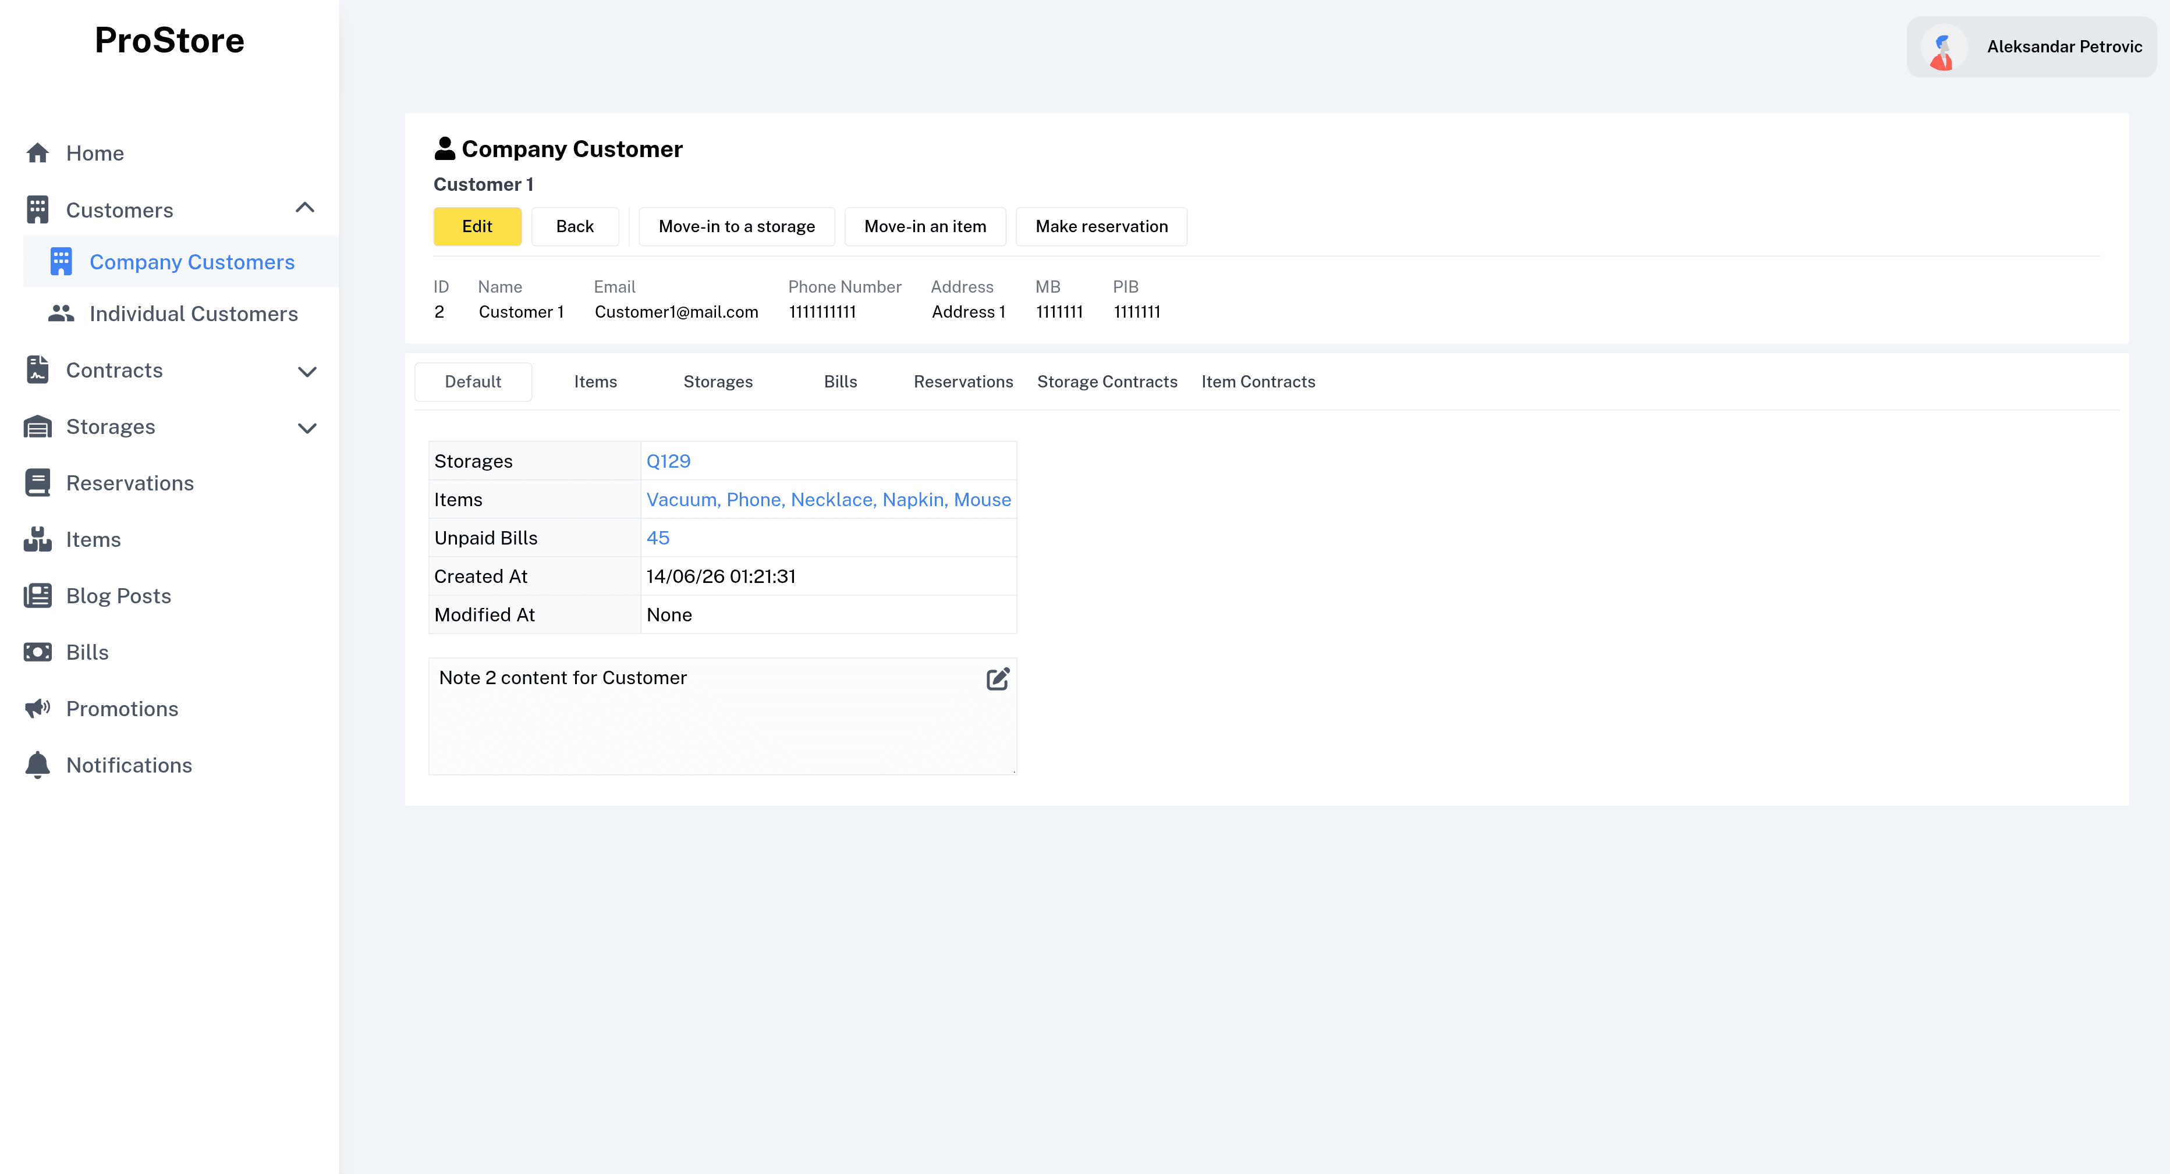Open the Items tab
This screenshot has width=2170, height=1174.
595,382
